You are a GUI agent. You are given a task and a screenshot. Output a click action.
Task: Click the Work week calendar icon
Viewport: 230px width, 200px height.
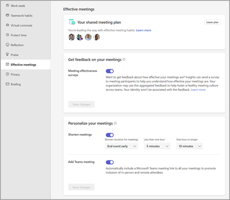point(8,5)
